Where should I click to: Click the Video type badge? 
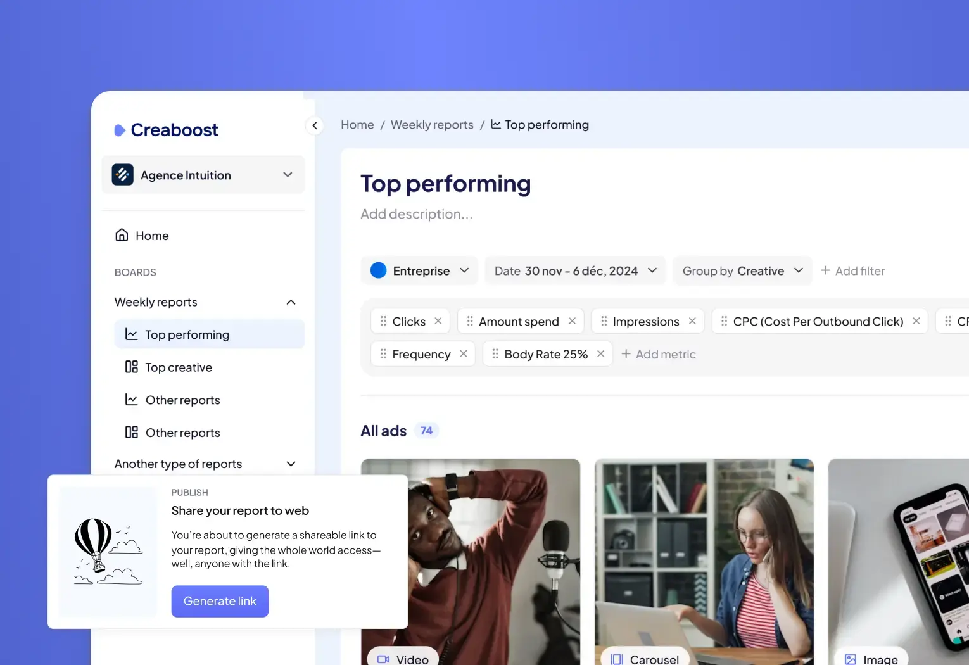coord(403,657)
